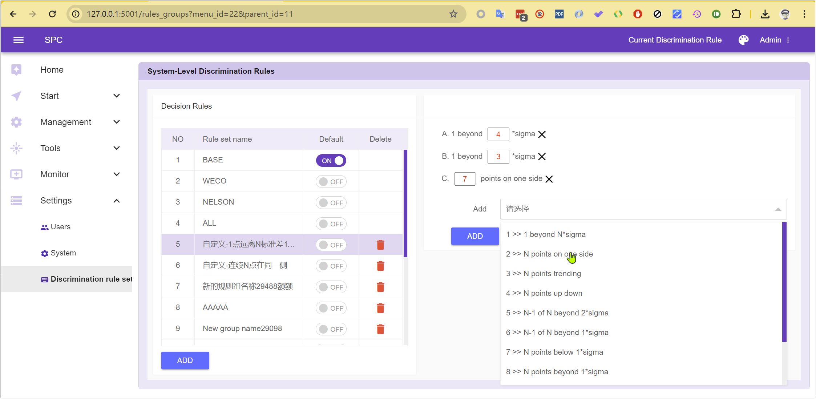Click the translate extension icon

coord(500,14)
